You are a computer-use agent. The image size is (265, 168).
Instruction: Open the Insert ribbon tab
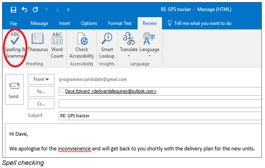[x=64, y=23]
